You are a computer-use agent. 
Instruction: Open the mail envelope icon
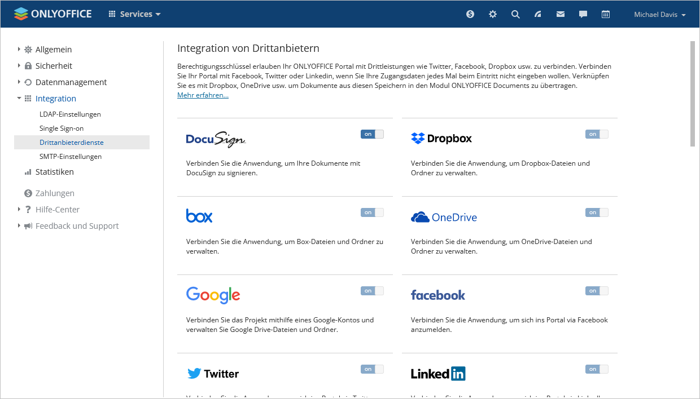pyautogui.click(x=561, y=14)
